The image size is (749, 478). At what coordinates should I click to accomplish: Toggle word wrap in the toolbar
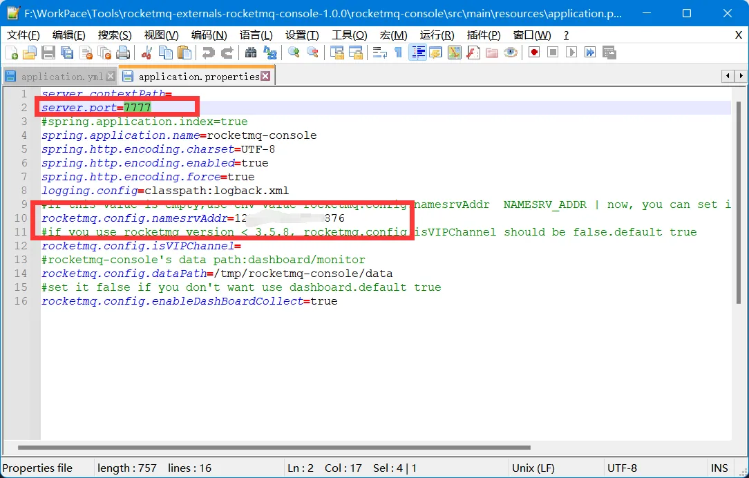tap(380, 52)
